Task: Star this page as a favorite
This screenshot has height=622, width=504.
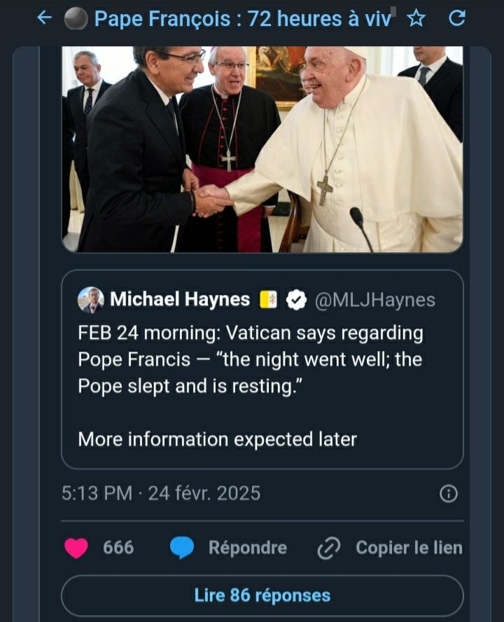Action: click(416, 19)
